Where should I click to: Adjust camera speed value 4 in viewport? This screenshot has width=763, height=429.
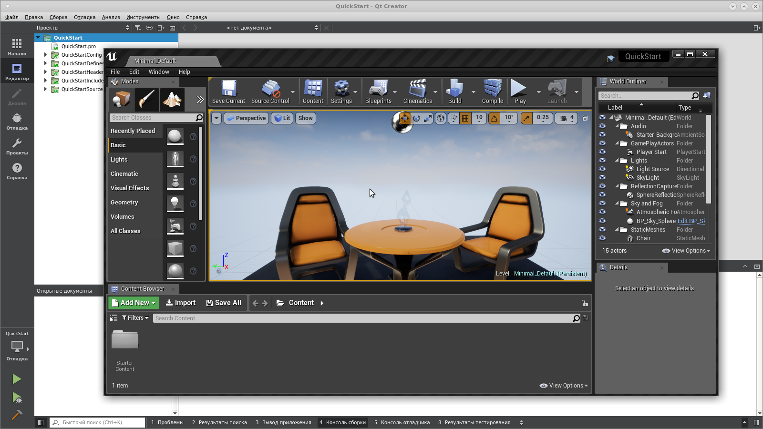coord(567,118)
